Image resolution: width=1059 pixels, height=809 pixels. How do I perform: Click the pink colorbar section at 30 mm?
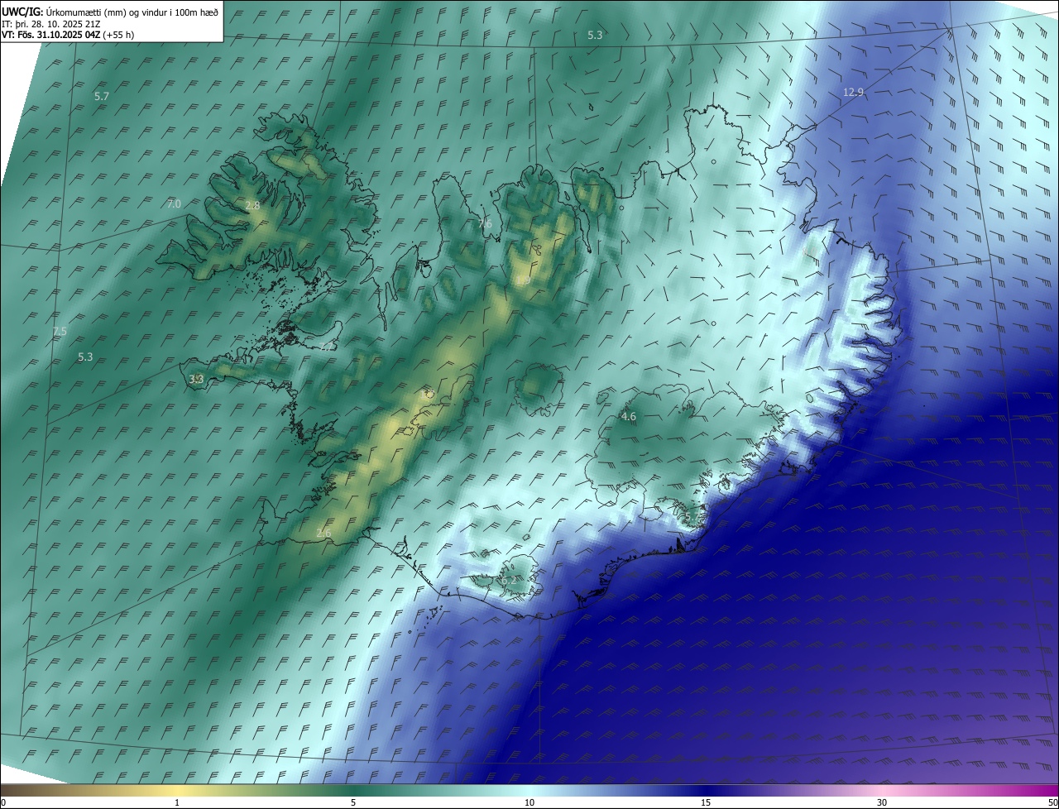pyautogui.click(x=882, y=790)
